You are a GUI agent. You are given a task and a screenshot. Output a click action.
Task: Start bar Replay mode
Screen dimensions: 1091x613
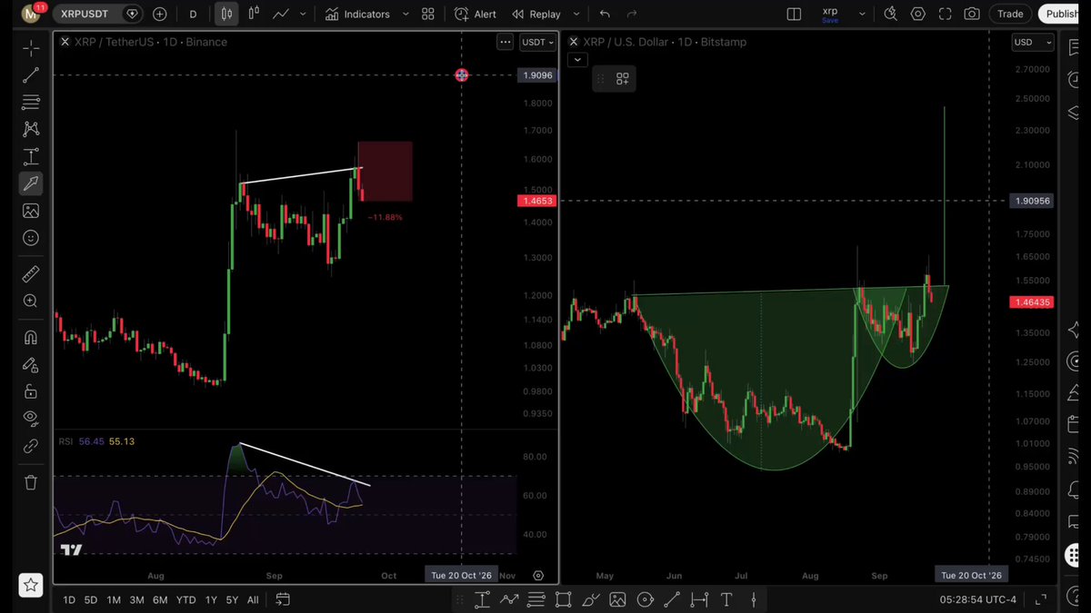pos(536,14)
